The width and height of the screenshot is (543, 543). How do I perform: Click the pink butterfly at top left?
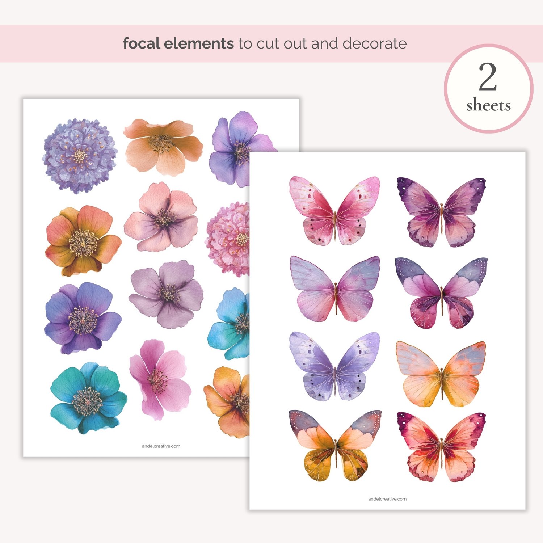click(x=334, y=211)
